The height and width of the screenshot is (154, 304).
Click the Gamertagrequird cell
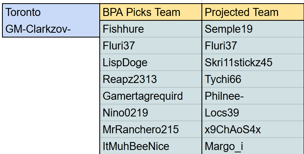pyautogui.click(x=151, y=96)
